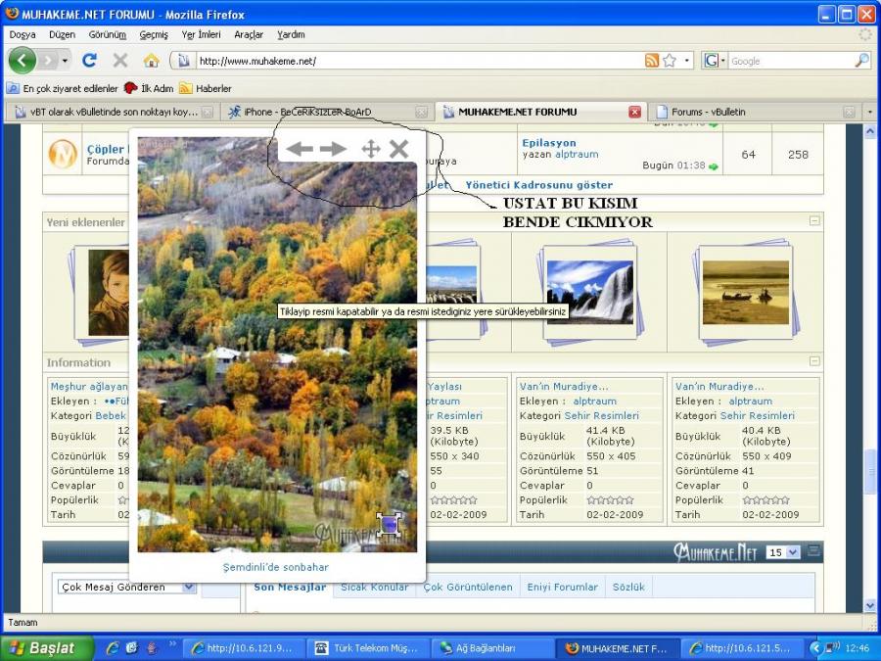Open the Home page icon

[x=151, y=60]
